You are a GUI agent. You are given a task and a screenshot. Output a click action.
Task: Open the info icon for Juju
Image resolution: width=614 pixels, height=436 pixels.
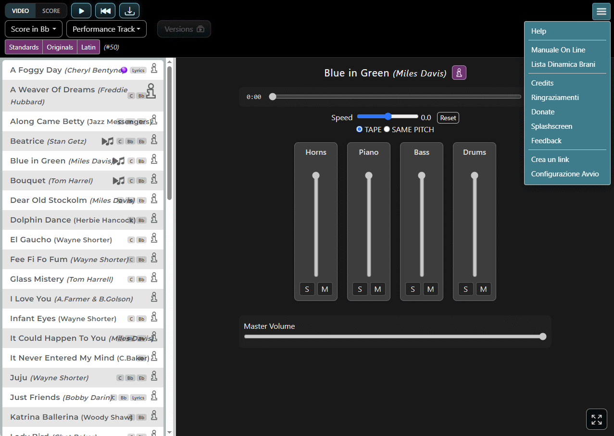[154, 377]
